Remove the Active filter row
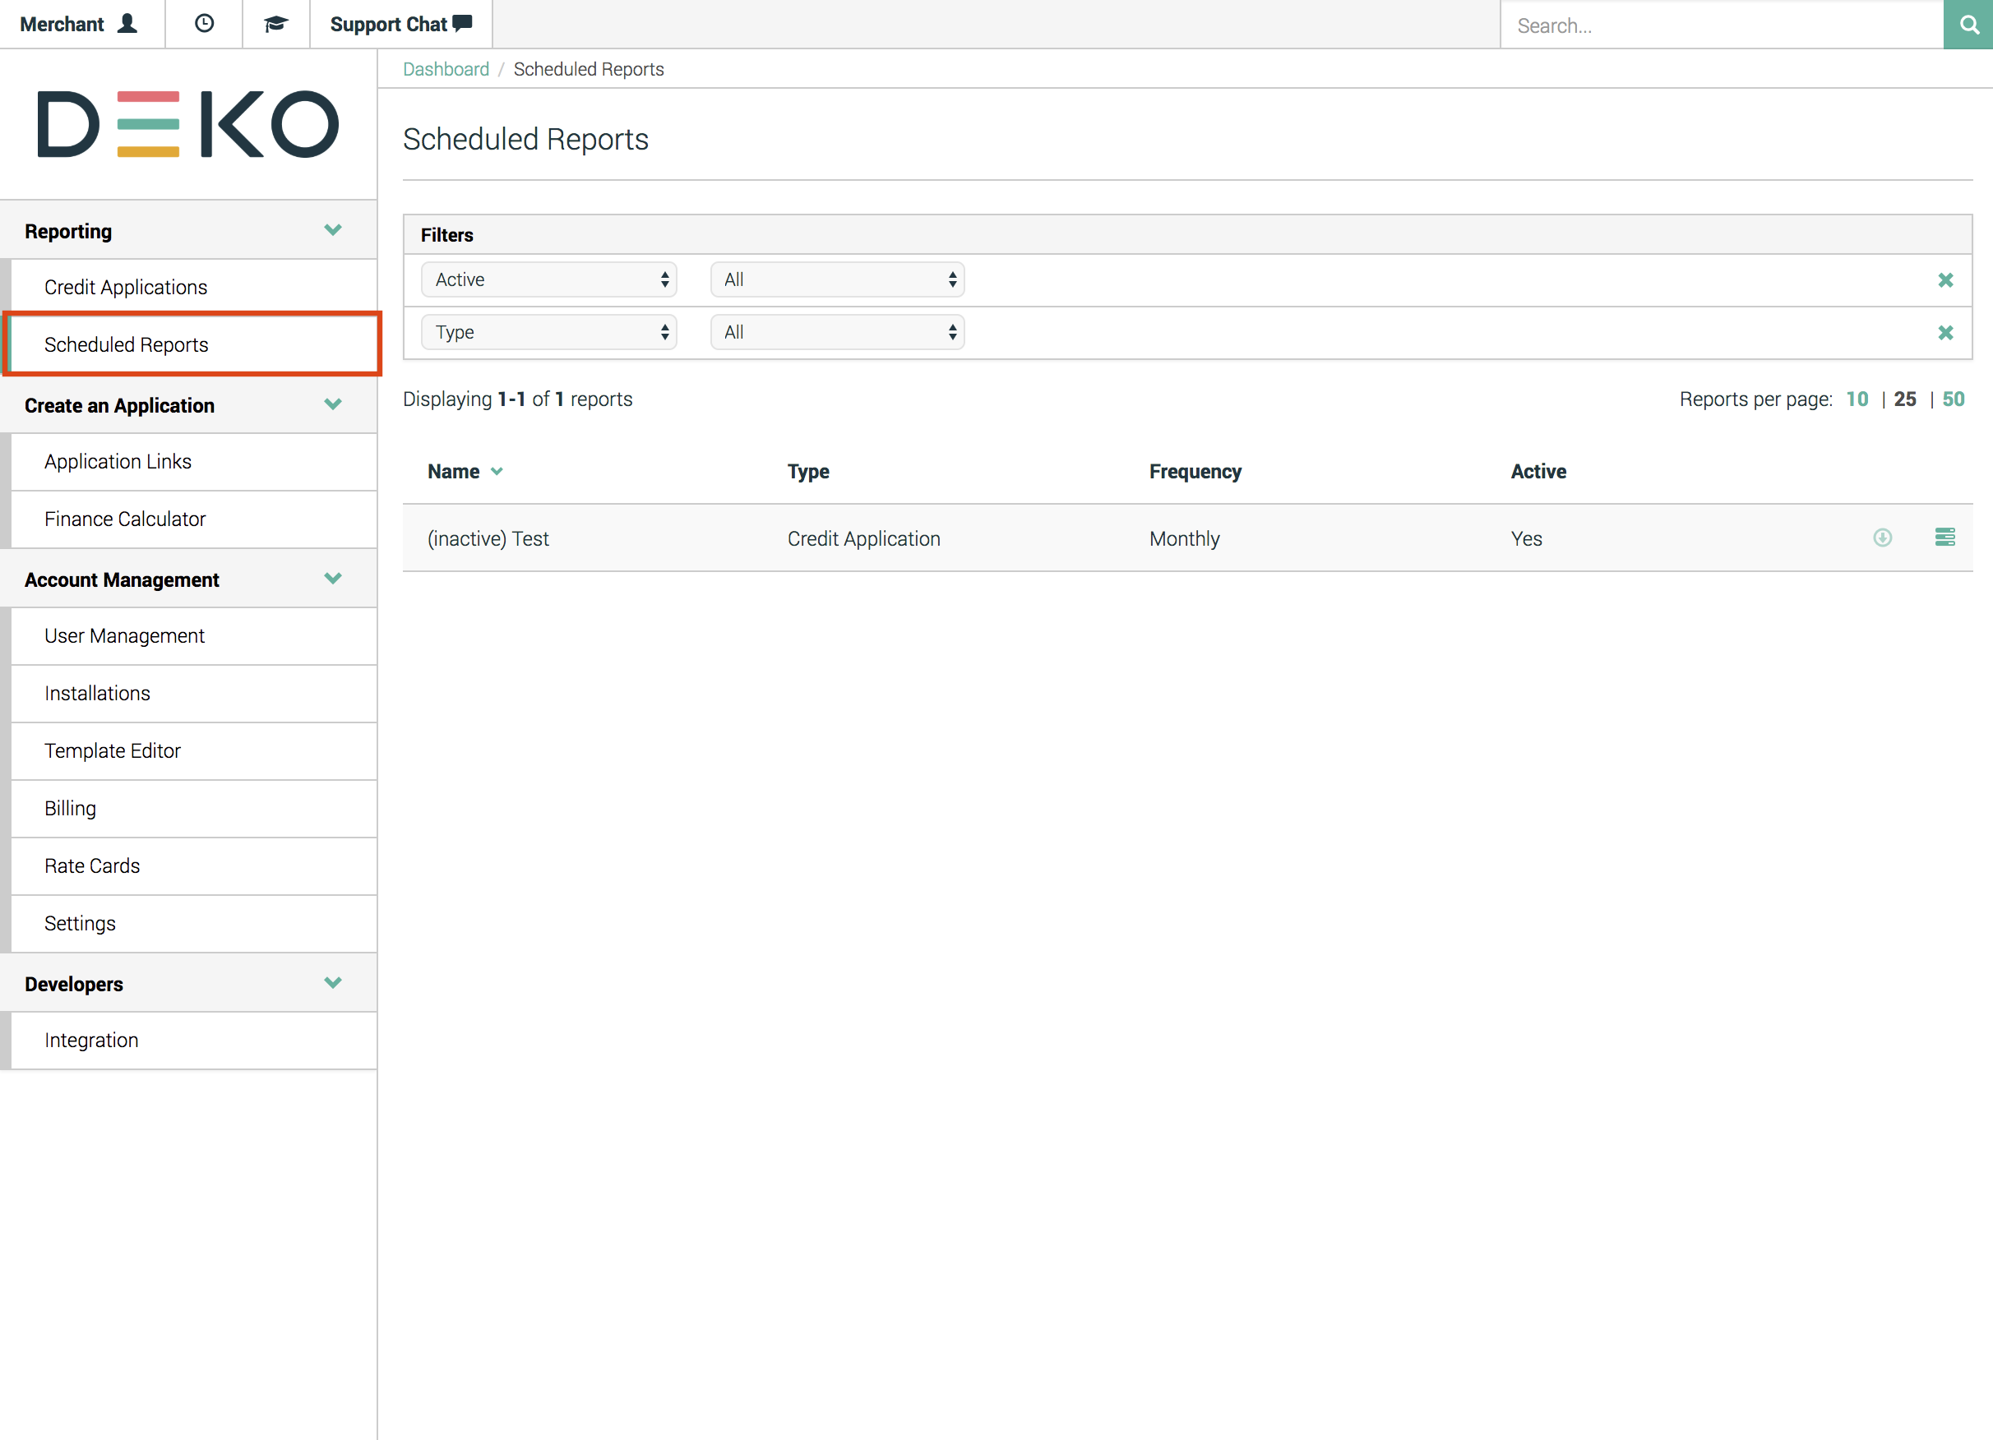 coord(1945,280)
